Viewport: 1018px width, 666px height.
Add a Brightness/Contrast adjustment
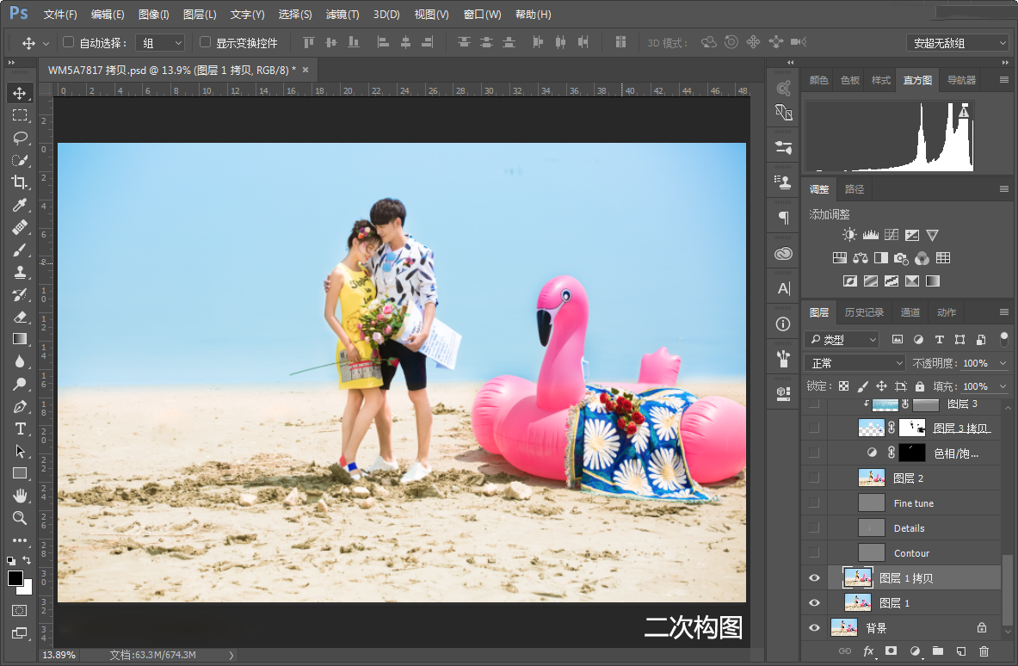pos(849,235)
